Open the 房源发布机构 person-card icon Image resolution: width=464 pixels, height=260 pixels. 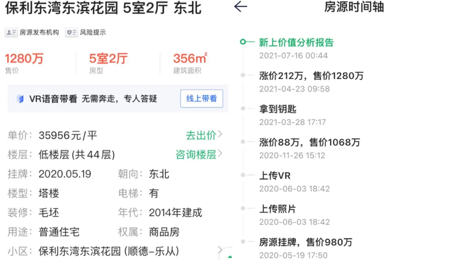(11, 33)
